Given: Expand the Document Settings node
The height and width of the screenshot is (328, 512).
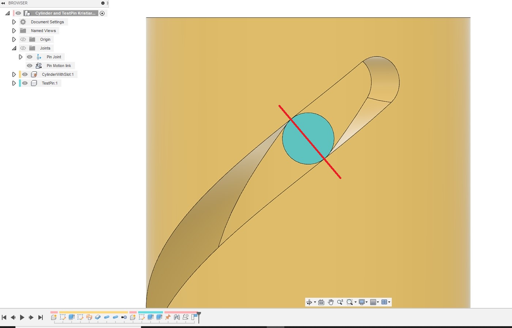Looking at the screenshot, I should (14, 22).
